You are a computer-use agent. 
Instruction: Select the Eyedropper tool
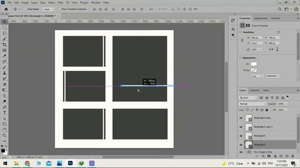tap(4, 56)
